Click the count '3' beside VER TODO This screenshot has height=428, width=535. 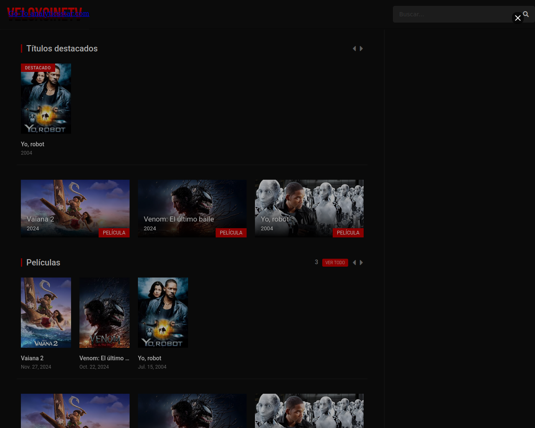316,262
